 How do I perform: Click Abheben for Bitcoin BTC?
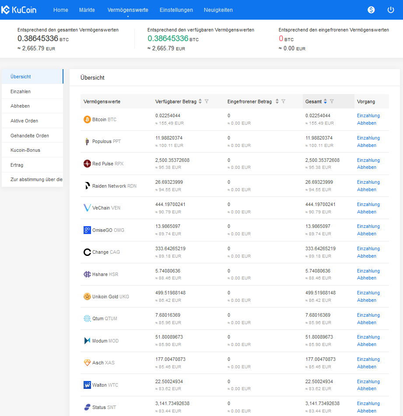pyautogui.click(x=366, y=123)
